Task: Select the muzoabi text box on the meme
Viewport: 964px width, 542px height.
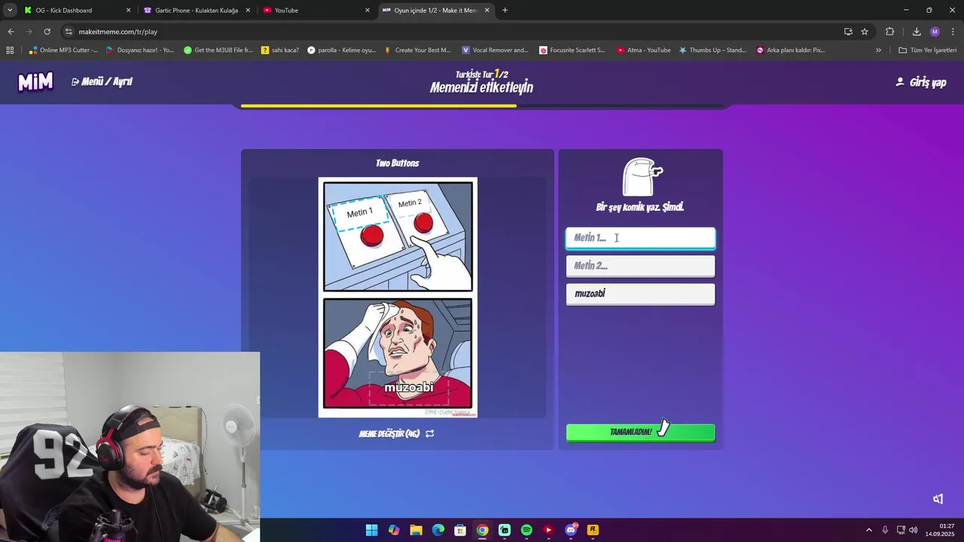Action: 409,388
